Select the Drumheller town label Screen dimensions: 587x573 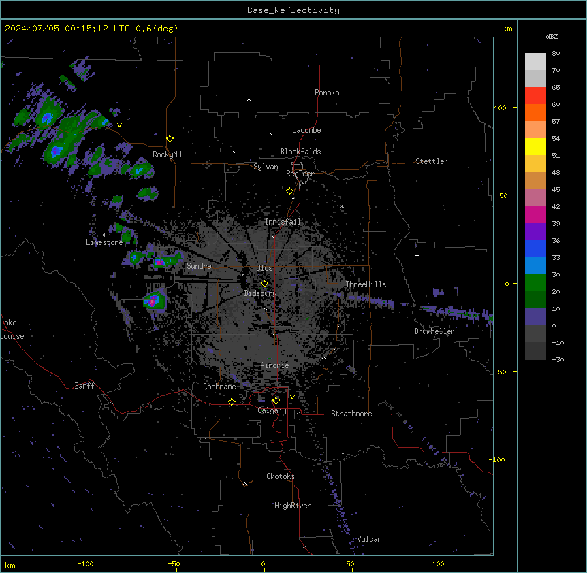tap(434, 331)
